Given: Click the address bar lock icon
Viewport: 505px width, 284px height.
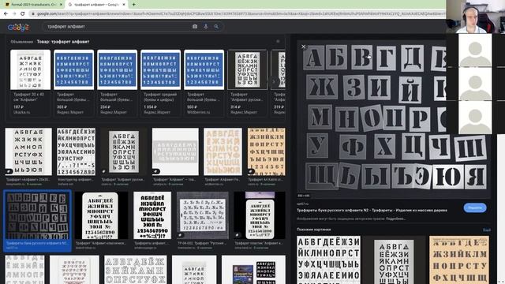Looking at the screenshot, I should tap(33, 14).
